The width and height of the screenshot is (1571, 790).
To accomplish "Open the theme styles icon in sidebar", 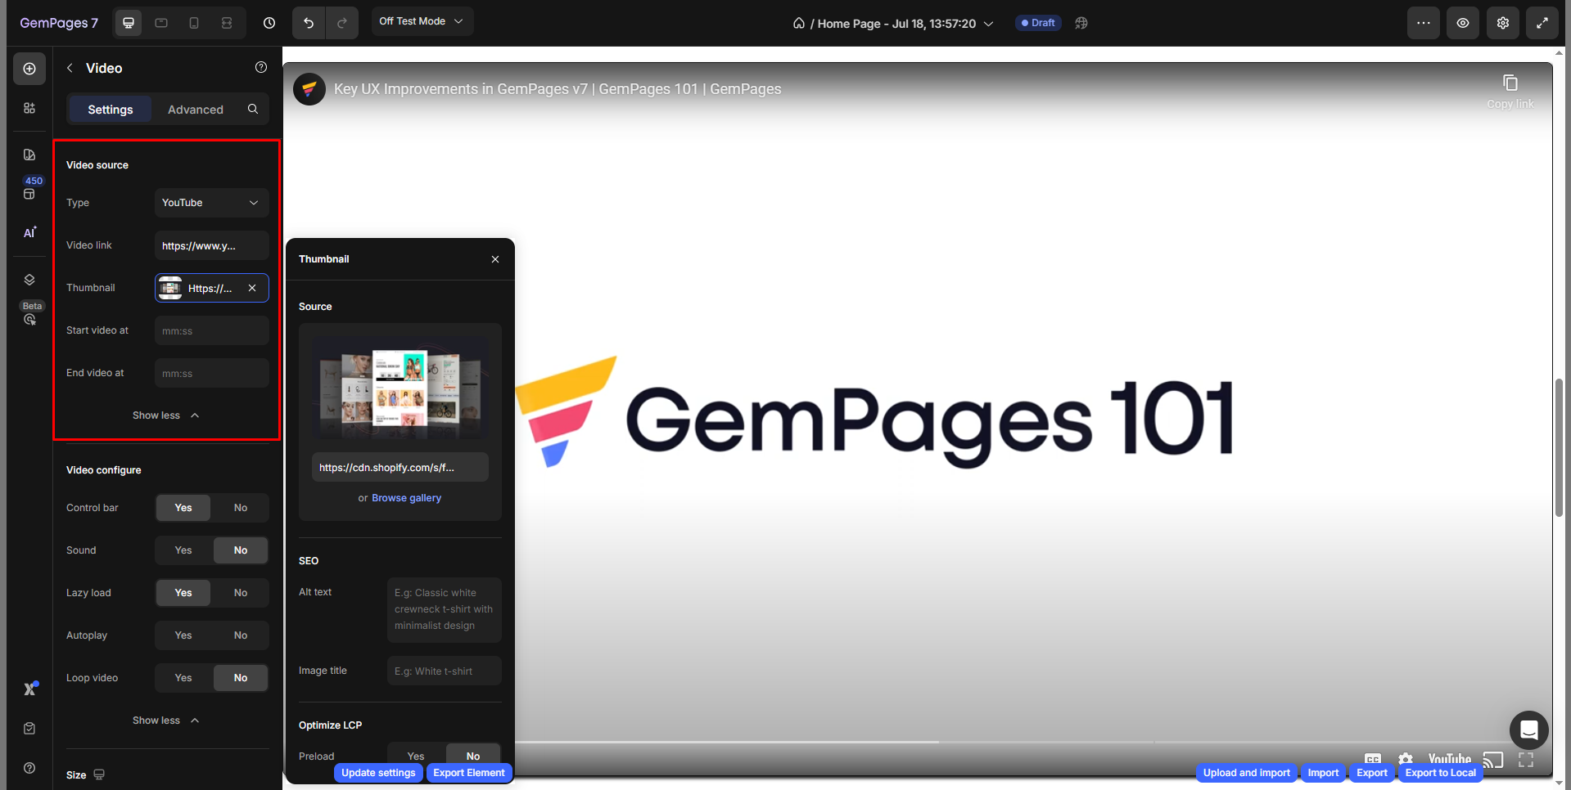I will (x=29, y=155).
